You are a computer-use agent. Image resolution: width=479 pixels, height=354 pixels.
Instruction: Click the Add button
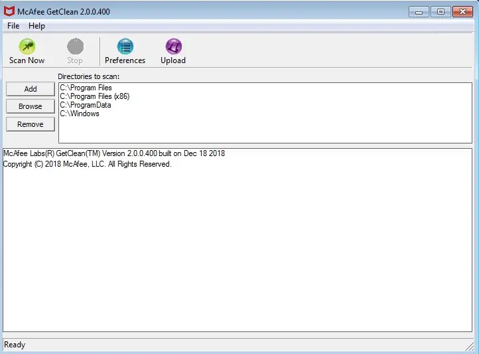point(31,89)
